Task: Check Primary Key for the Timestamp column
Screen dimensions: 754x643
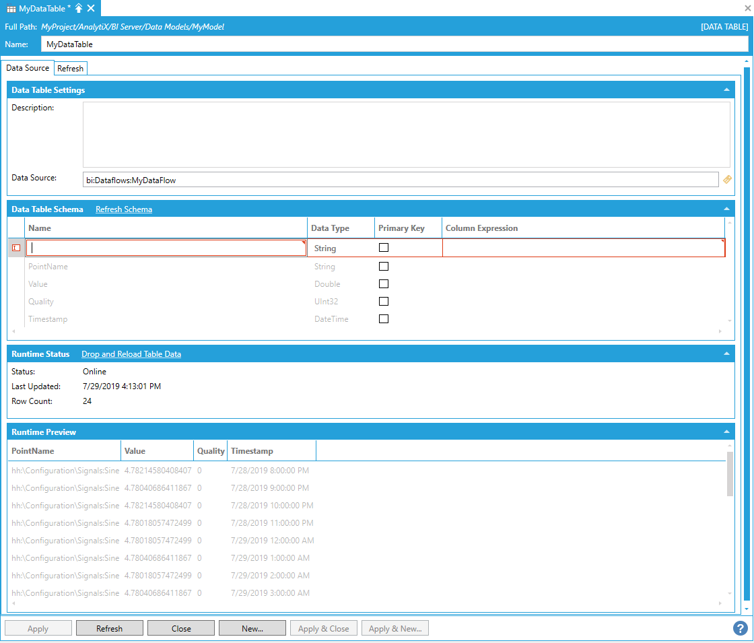Action: (384, 319)
